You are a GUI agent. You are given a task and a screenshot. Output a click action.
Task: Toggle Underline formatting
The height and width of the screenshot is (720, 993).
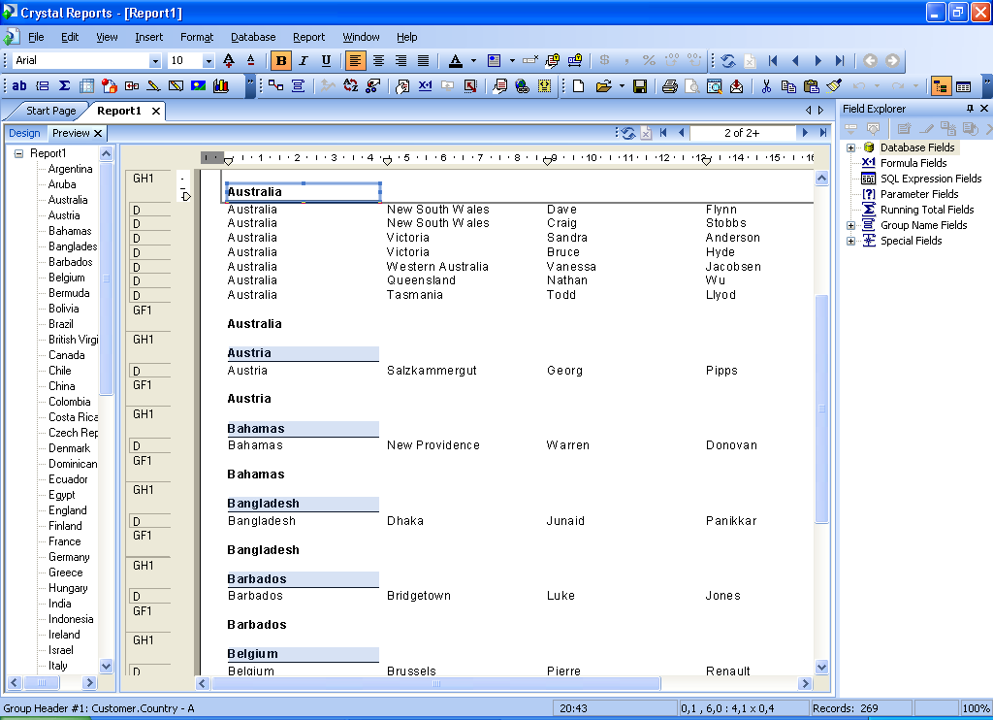click(326, 61)
